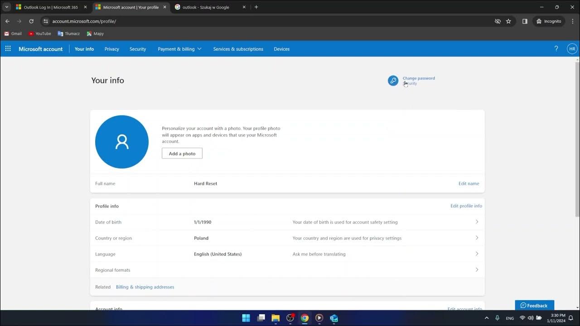
Task: Open the Gmail bookmark shortcut
Action: (x=13, y=33)
